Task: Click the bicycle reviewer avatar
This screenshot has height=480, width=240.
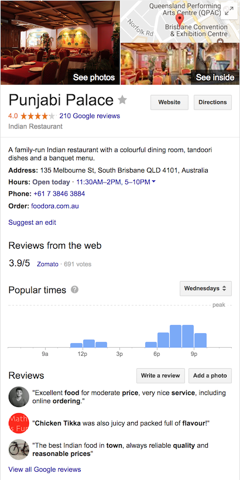Action: (19, 450)
